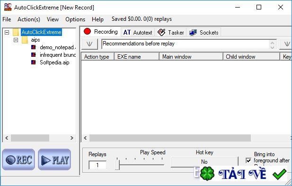Click the Main window column header
This screenshot has width=292, height=186.
click(191, 57)
